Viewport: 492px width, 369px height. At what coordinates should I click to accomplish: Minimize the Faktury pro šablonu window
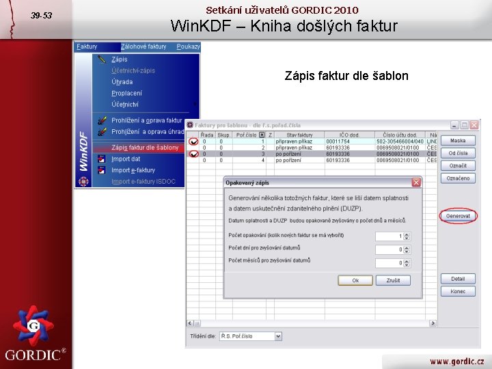(x=454, y=125)
